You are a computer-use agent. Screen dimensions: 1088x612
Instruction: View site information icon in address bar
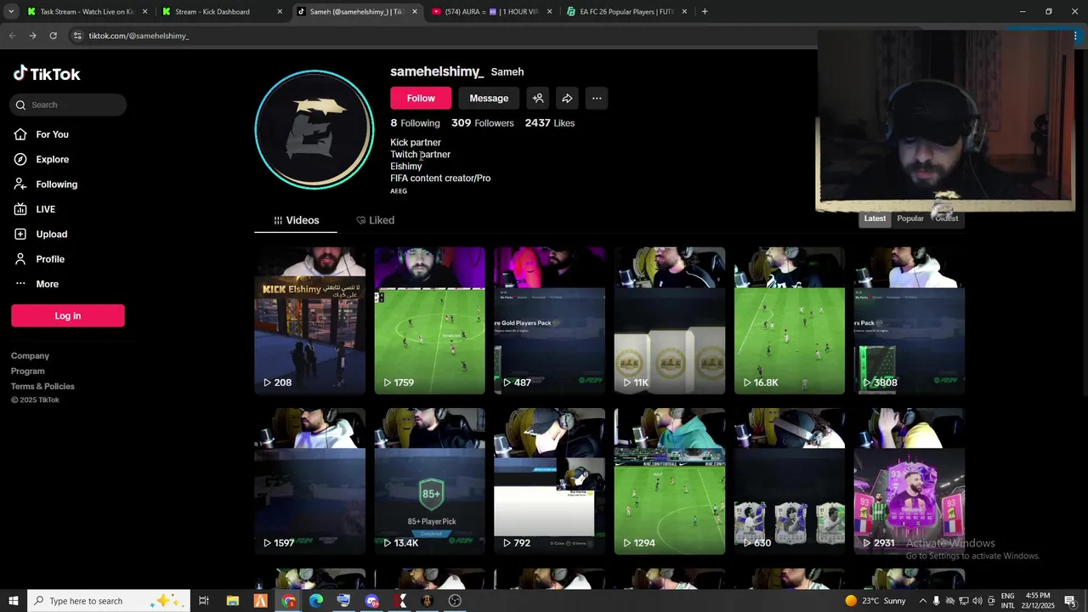coord(77,36)
